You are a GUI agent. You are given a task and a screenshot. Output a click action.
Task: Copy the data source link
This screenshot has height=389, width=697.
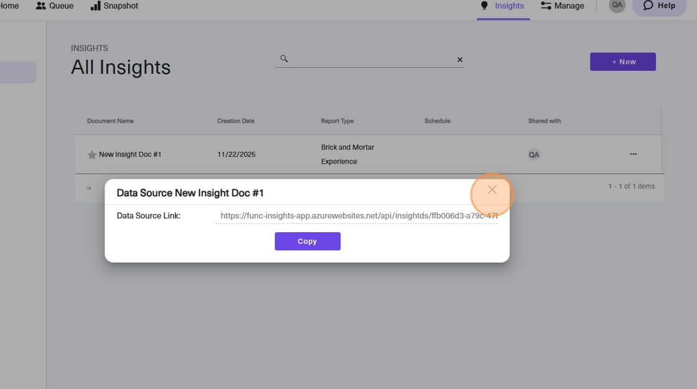tap(307, 241)
